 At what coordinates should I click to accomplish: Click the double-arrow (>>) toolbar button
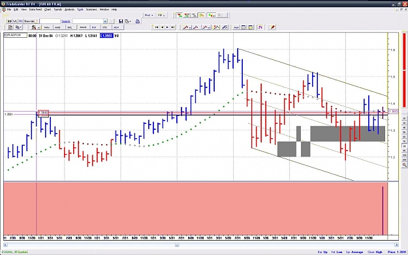click(x=9, y=22)
